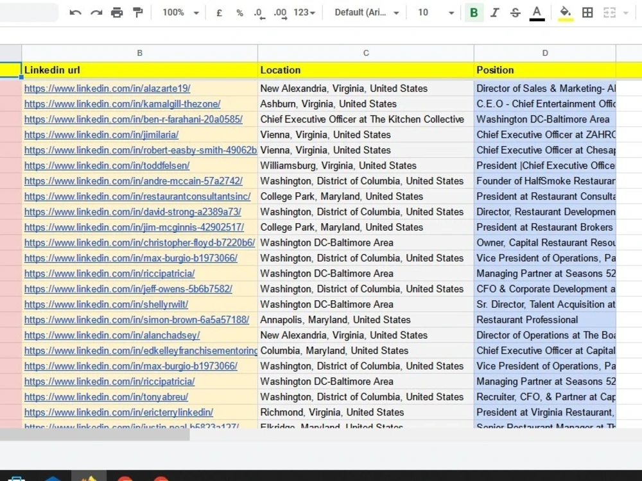Select the 'President at Restaurant Brokers' cell
Viewport: 642px width, 481px height.
pos(545,228)
